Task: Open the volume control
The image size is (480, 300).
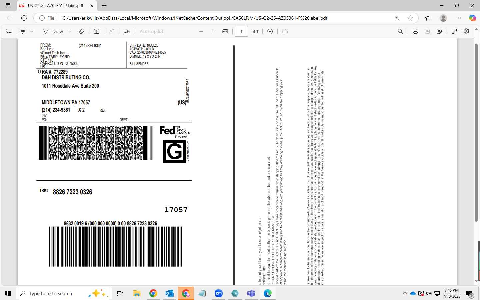Action: tap(429, 293)
